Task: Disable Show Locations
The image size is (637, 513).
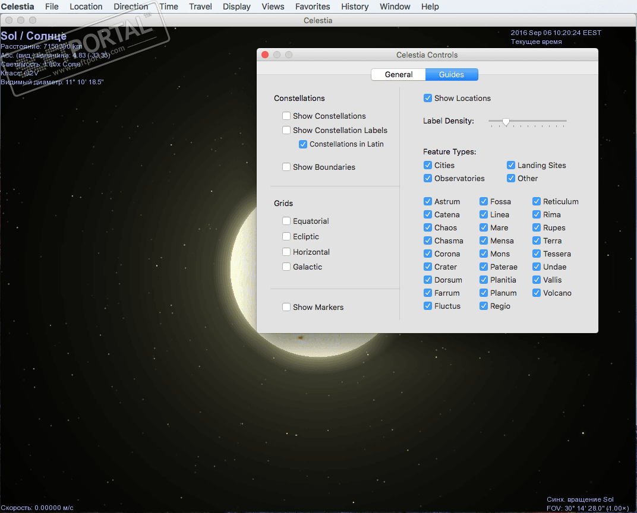Action: (x=428, y=99)
